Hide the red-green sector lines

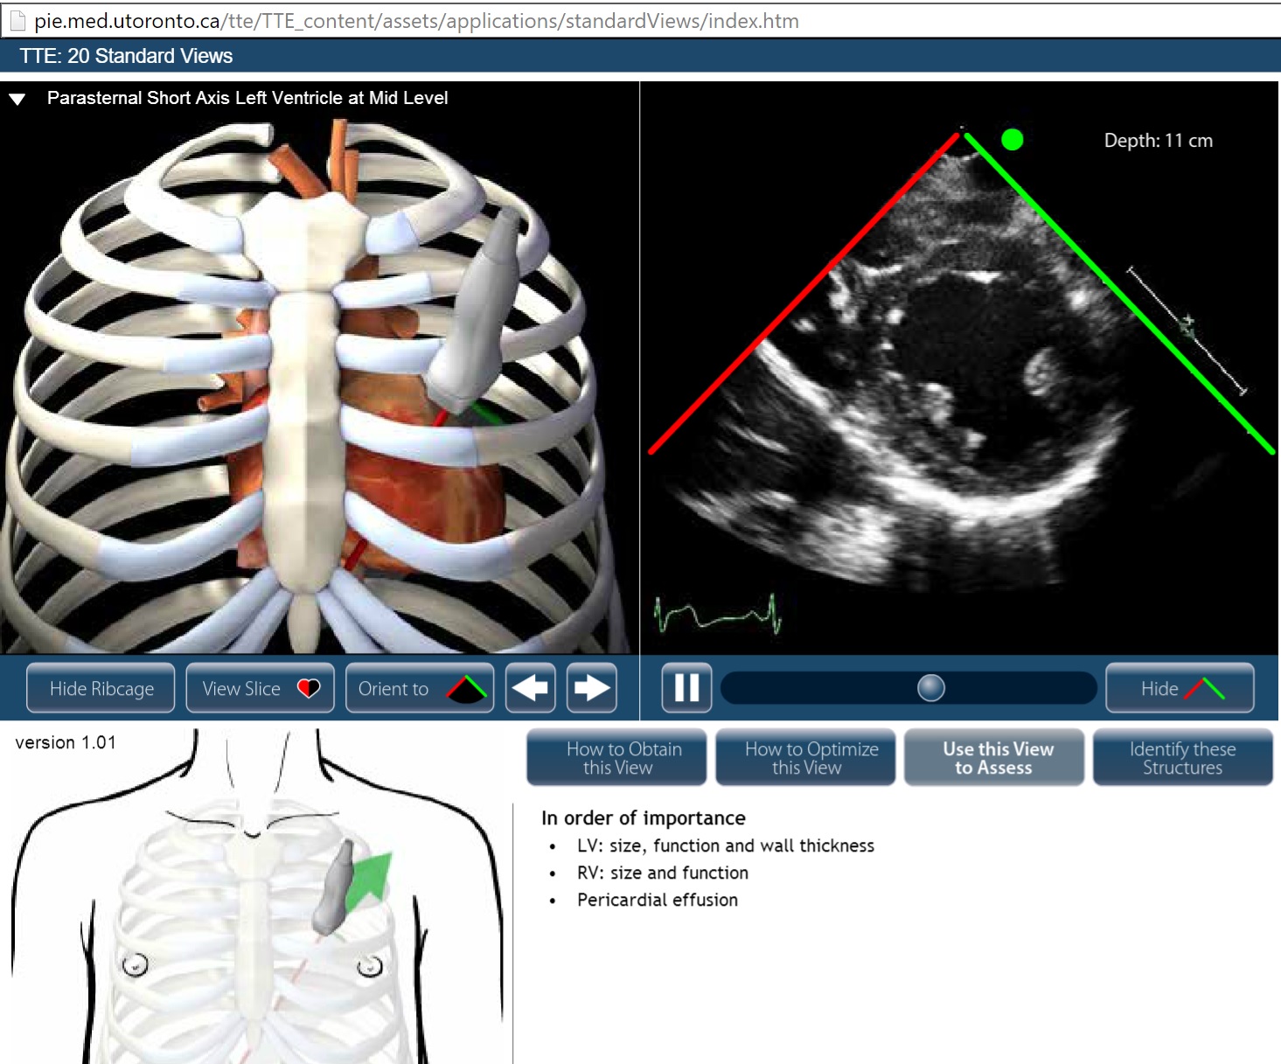pos(1180,688)
